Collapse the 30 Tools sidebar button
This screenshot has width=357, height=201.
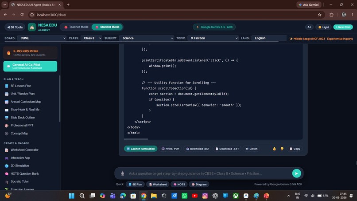click(x=15, y=27)
